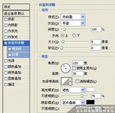Click the 深度 slider handle
The image size is (115, 113).
64,29
